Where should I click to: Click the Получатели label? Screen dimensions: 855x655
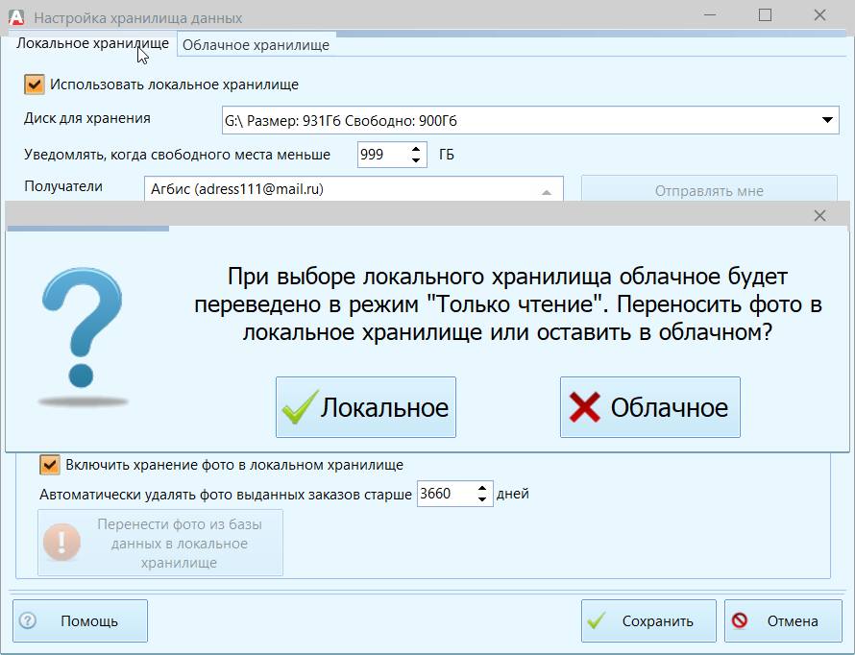tap(63, 186)
